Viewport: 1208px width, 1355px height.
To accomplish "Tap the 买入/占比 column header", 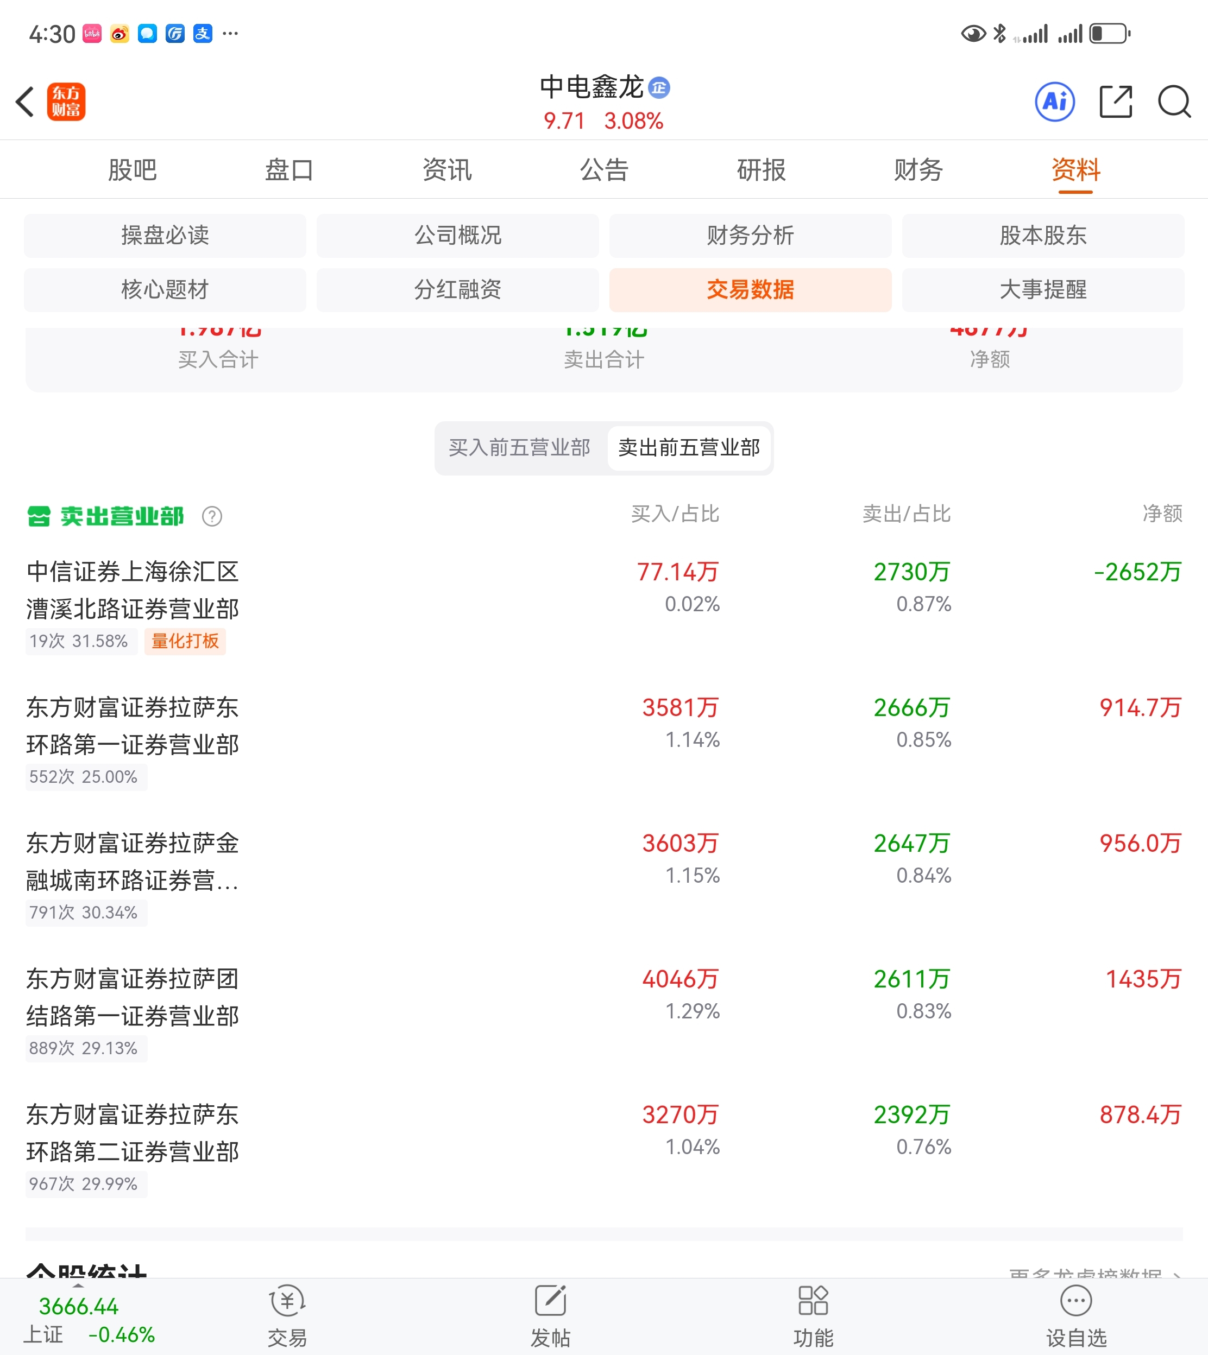I will tap(675, 514).
